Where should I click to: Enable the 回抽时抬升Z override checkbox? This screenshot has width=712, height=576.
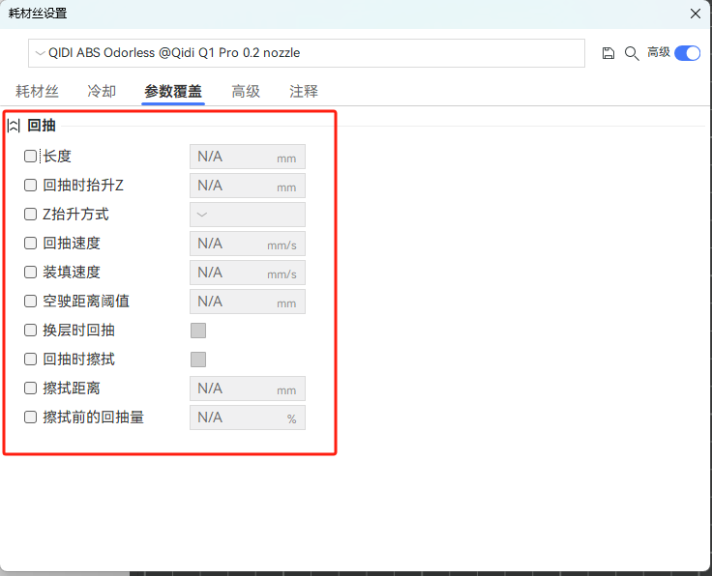coord(31,186)
